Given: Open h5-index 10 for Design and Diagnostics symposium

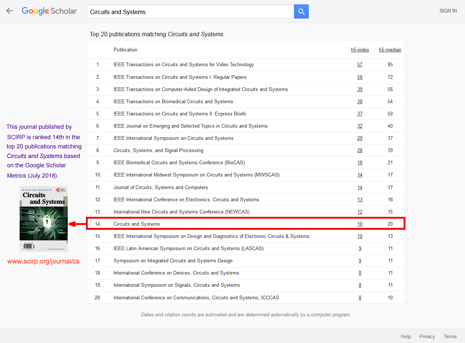Looking at the screenshot, I should (x=360, y=236).
